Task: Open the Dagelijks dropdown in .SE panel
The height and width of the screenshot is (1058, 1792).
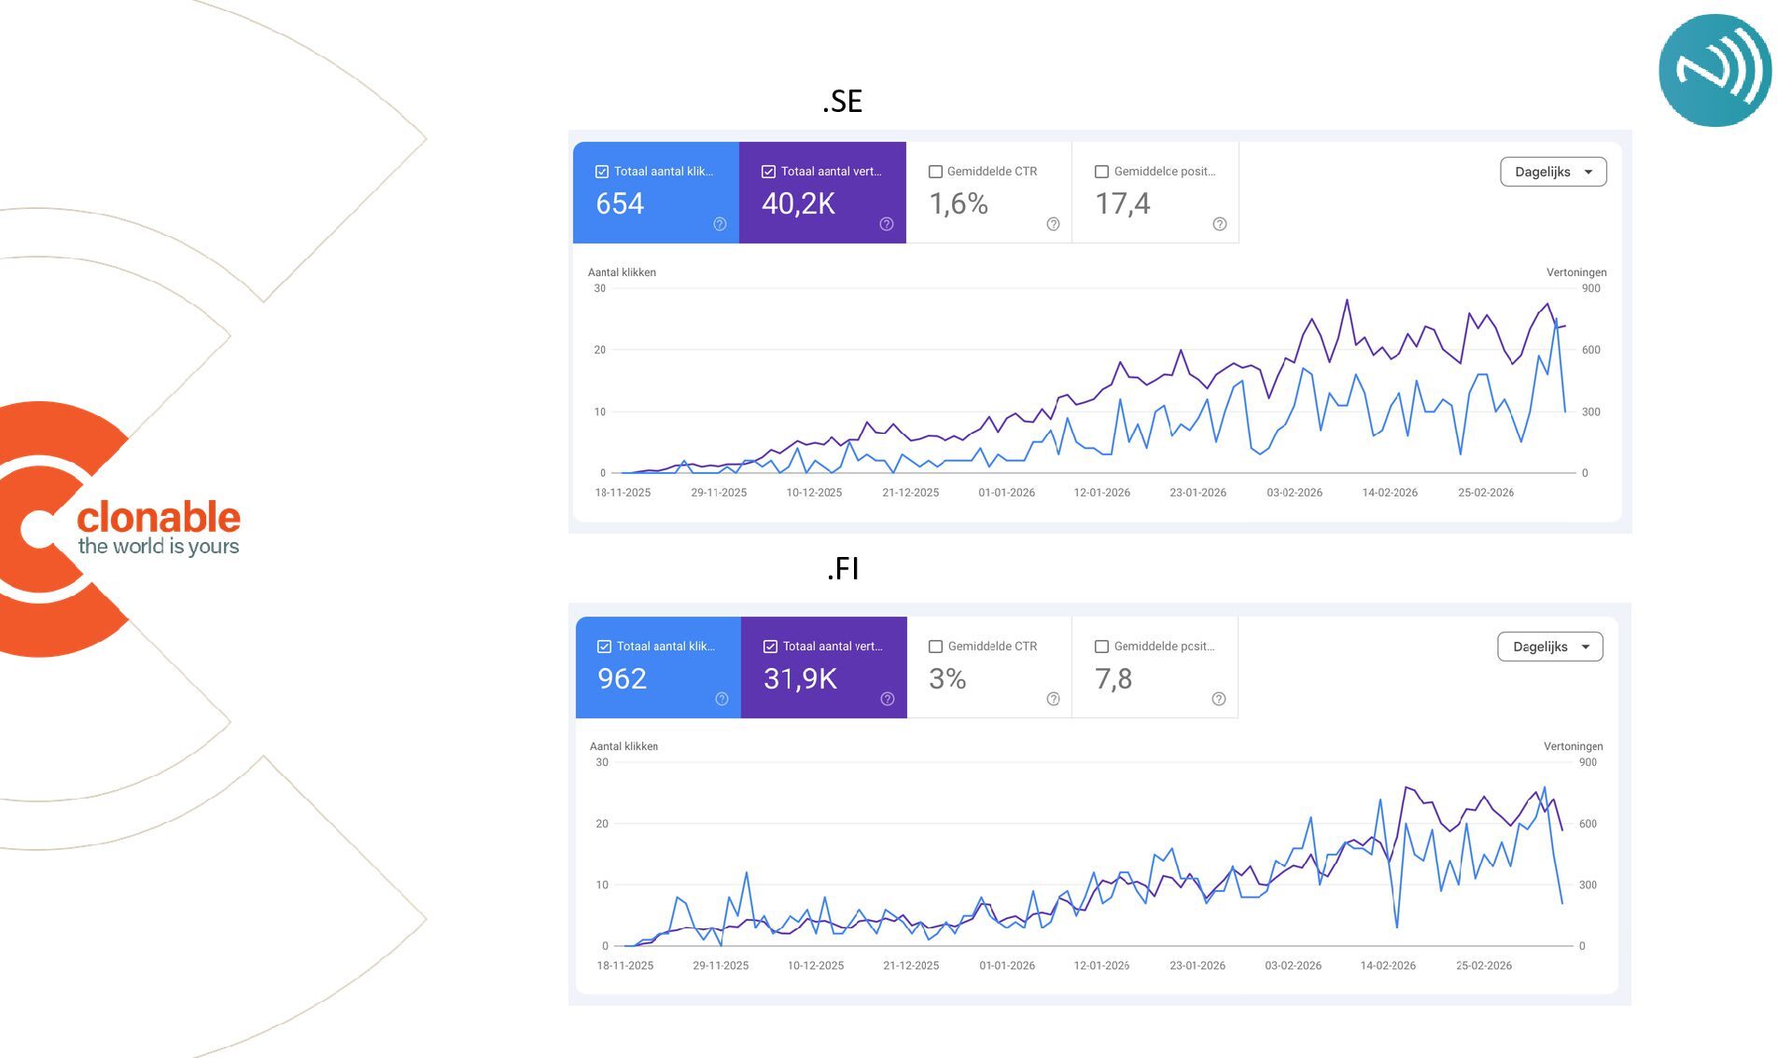Action: [x=1553, y=172]
